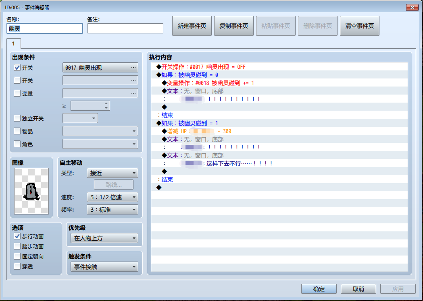Select the second 结束 line

coord(279,179)
